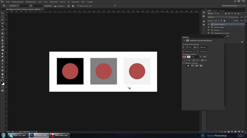Select the Hand tool
The width and height of the screenshot is (247, 138).
(x=2, y=74)
